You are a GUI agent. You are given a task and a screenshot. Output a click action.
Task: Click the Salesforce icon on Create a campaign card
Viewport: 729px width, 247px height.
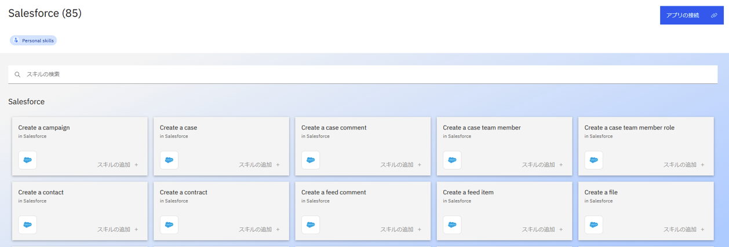pos(27,160)
